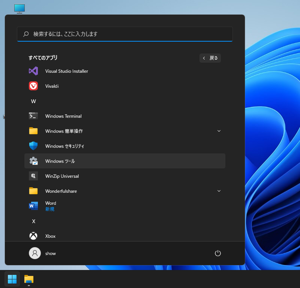
Task: Click the Windows 簡単操作 label
Action: coord(64,131)
